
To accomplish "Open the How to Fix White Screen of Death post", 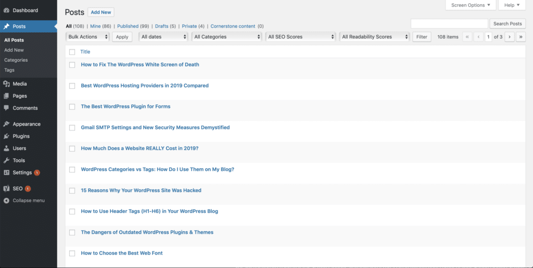I will click(x=140, y=64).
